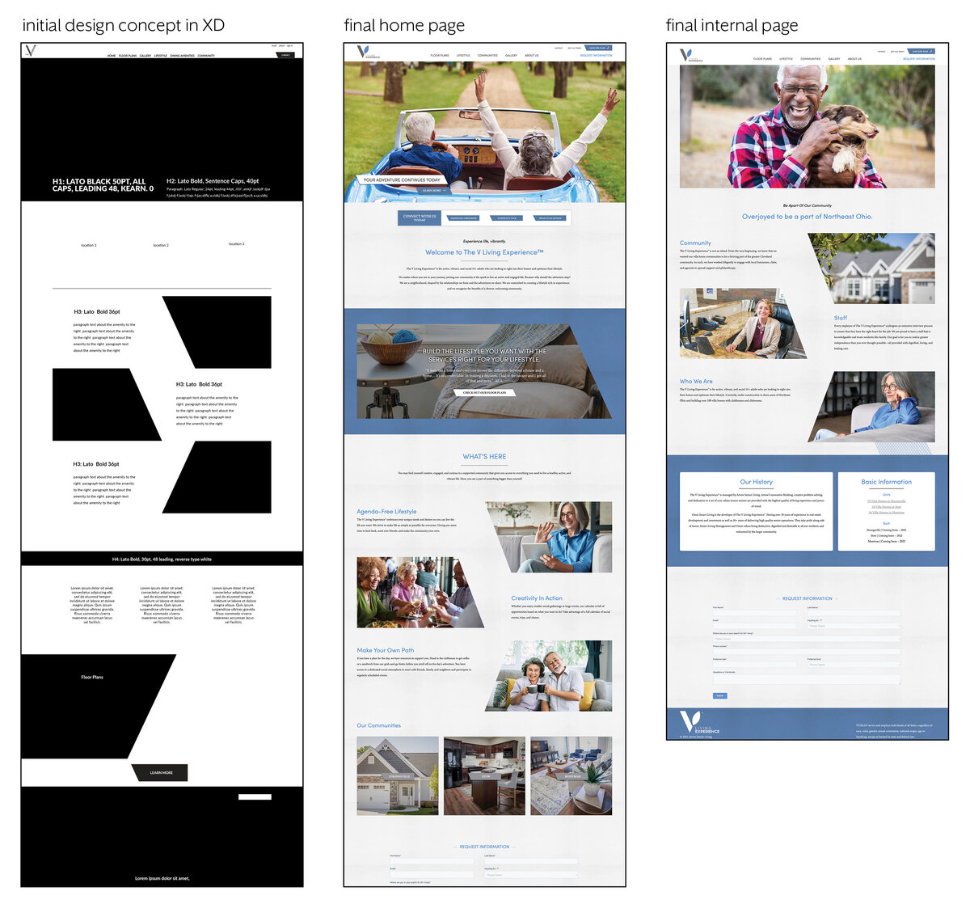
Task: Click the contact link in home page header
Action: 559,48
